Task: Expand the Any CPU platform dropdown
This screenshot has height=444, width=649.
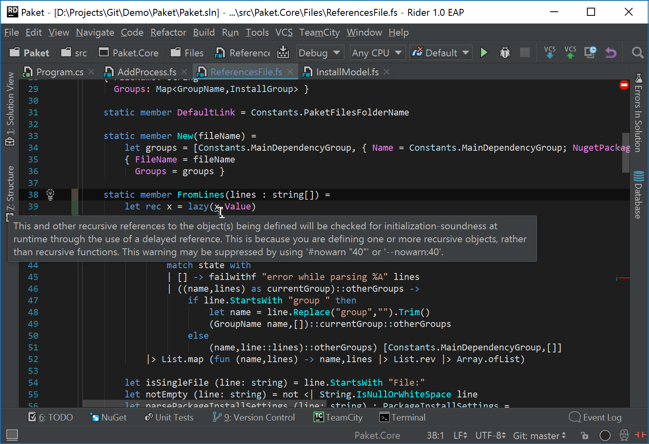Action: click(377, 53)
